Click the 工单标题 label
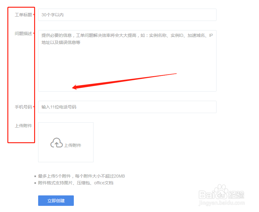 point(23,15)
